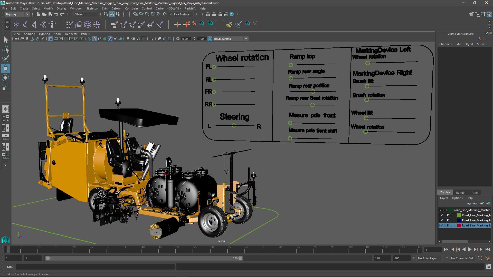Click the Human IK skeleton shelf icon
The height and width of the screenshot is (277, 493).
[x=52, y=25]
